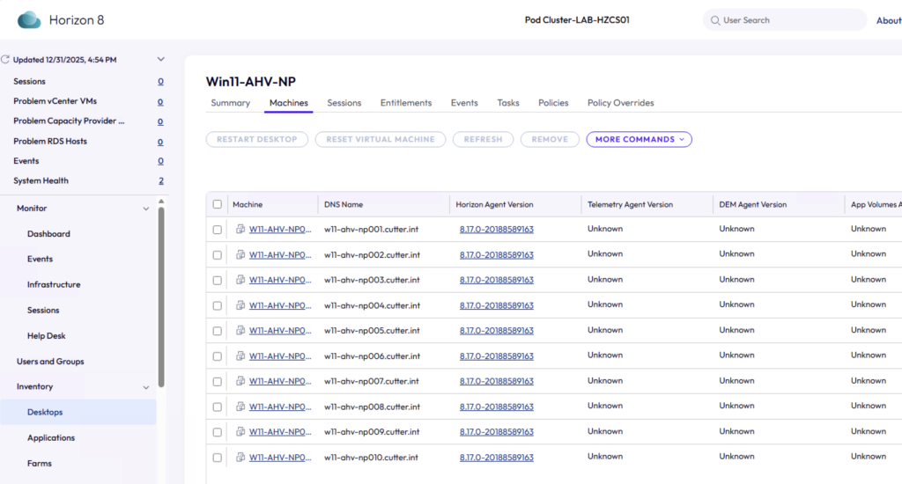Click the sidebar vertical scrollbar
Screen dimensions: 902x484
160,290
